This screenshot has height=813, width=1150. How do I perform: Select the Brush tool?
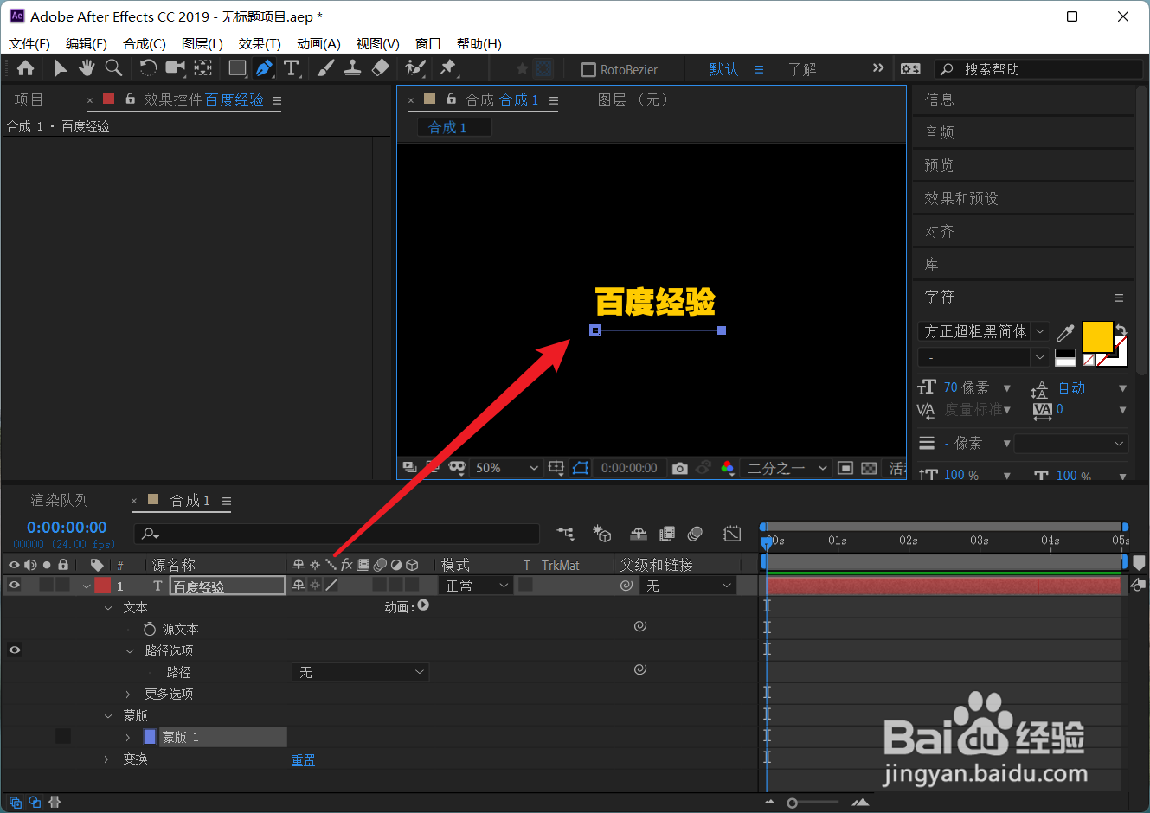click(325, 68)
